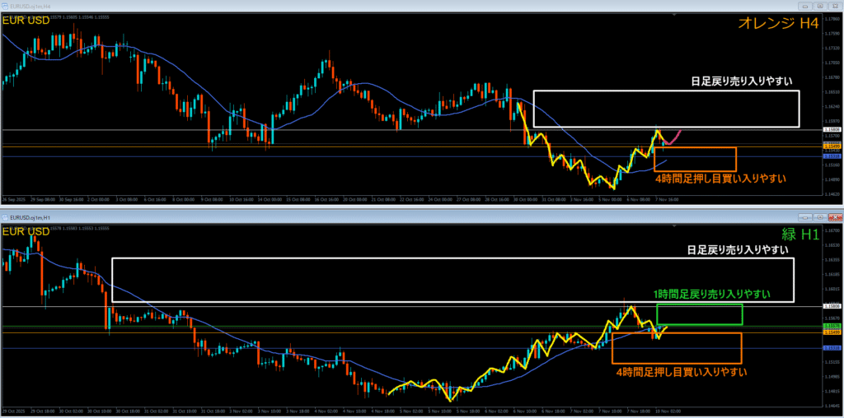Click the H4 chart window icon

coord(5,7)
